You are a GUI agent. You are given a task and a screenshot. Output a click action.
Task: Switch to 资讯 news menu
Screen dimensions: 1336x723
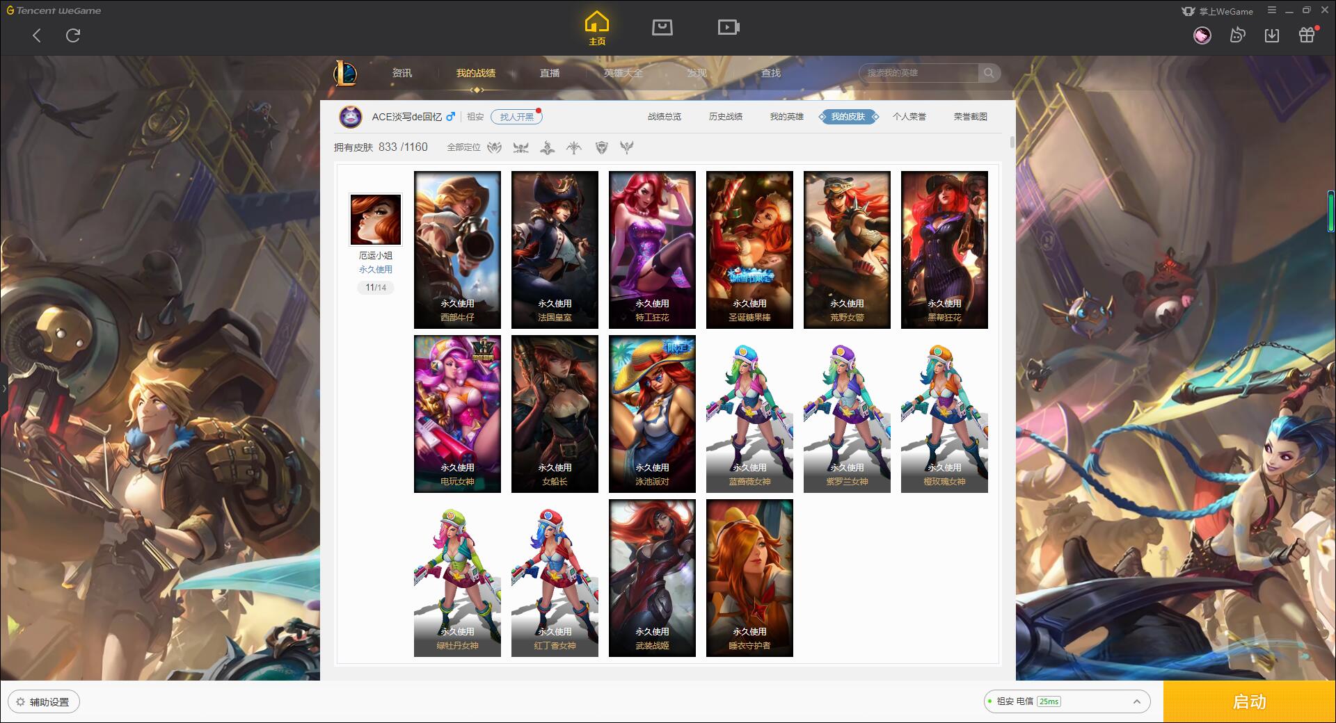coord(401,73)
